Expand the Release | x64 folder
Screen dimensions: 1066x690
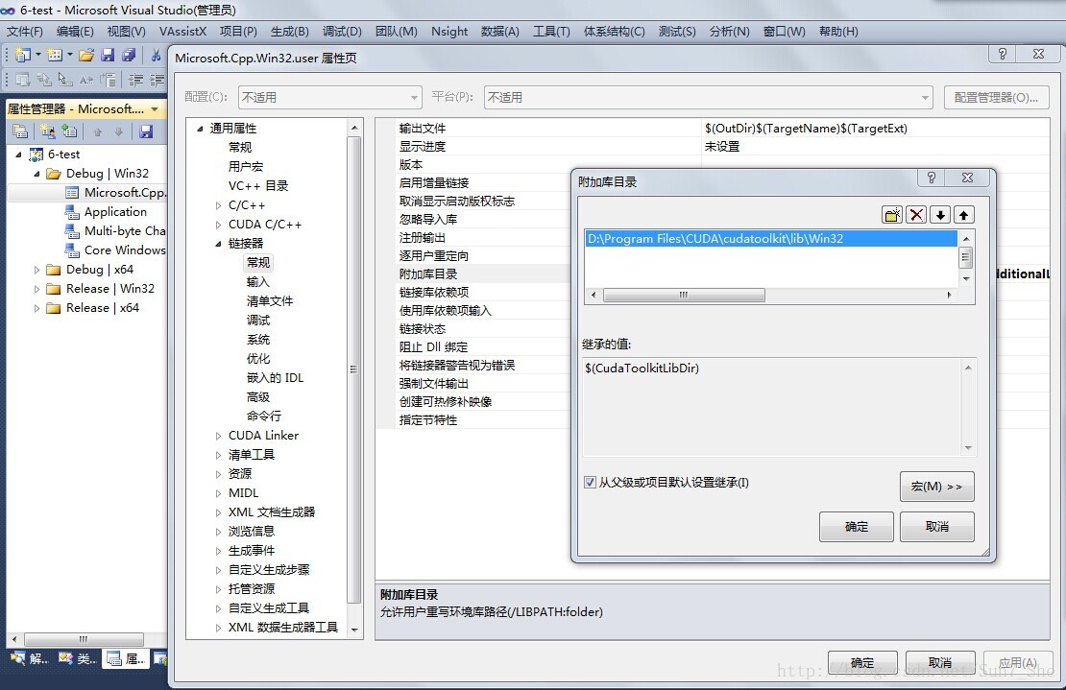[x=36, y=308]
